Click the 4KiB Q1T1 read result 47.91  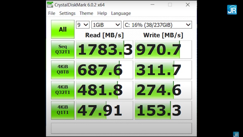104,110
